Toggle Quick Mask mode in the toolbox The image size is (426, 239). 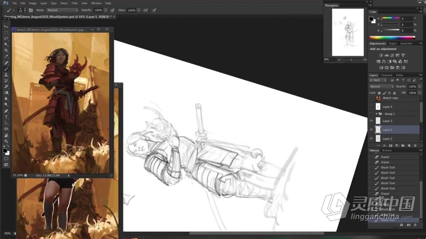(6, 159)
